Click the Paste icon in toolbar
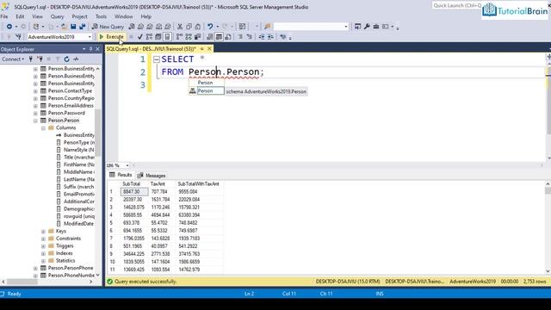Image resolution: width=551 pixels, height=310 pixels. (x=198, y=27)
